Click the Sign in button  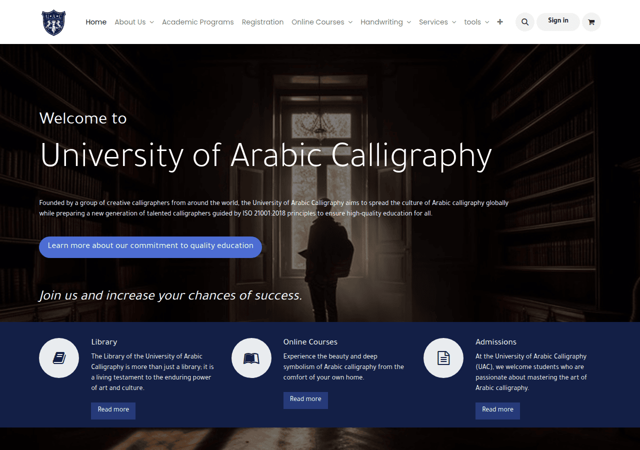point(558,22)
